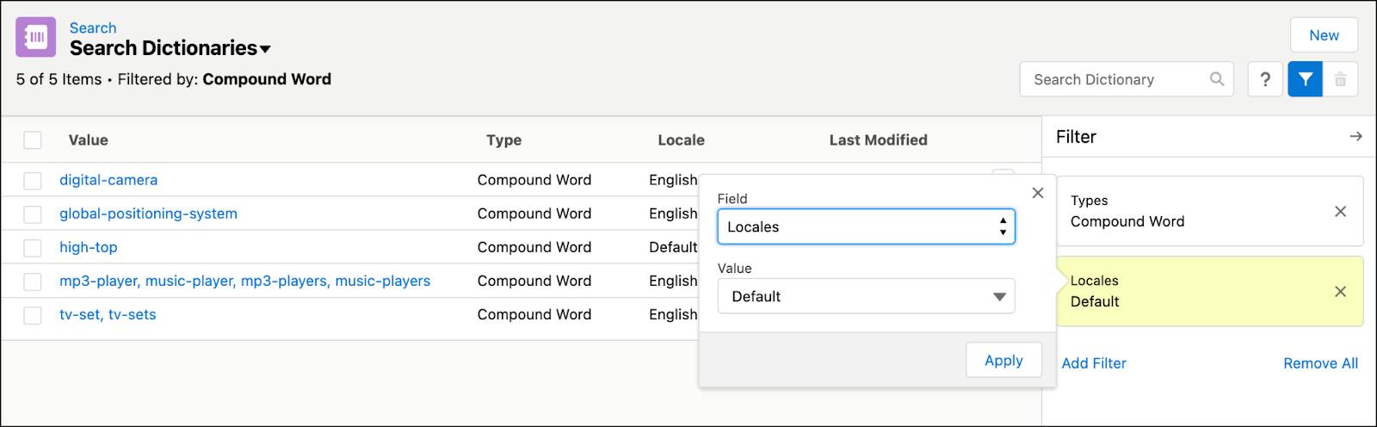This screenshot has width=1377, height=427.
Task: Check the digital-camera row checkbox
Action: [x=33, y=181]
